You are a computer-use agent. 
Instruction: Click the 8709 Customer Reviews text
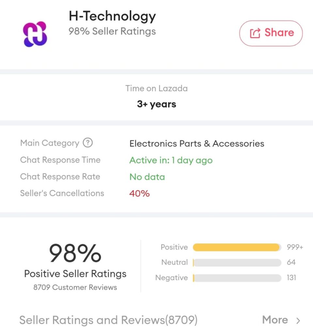[75, 287]
